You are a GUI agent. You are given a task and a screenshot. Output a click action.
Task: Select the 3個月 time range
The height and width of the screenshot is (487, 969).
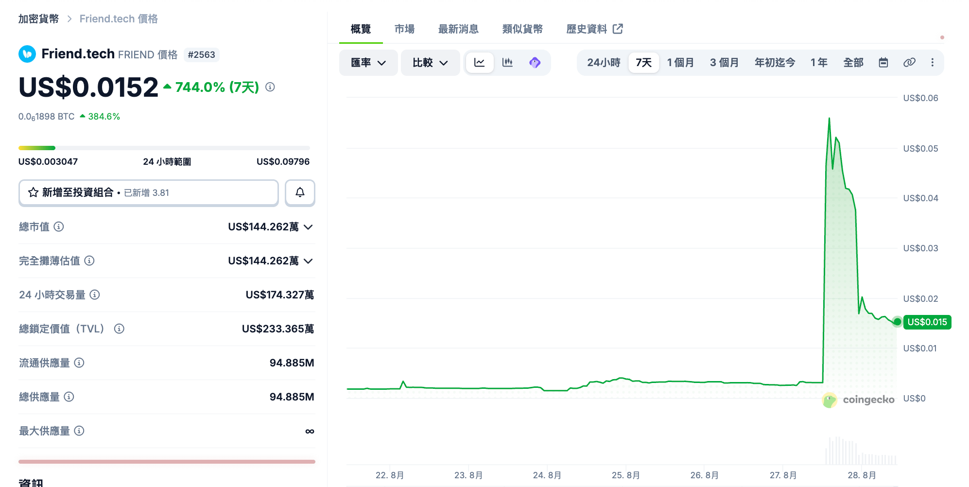[724, 63]
